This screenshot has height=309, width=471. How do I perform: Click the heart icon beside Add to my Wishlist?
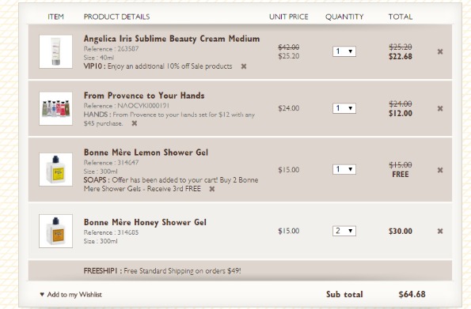pos(42,294)
